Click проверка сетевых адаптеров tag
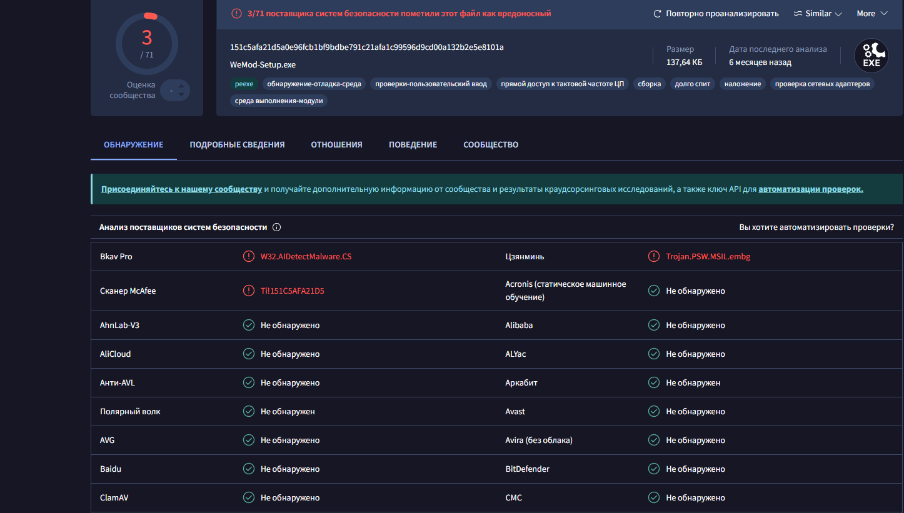Image resolution: width=904 pixels, height=513 pixels. pyautogui.click(x=822, y=84)
